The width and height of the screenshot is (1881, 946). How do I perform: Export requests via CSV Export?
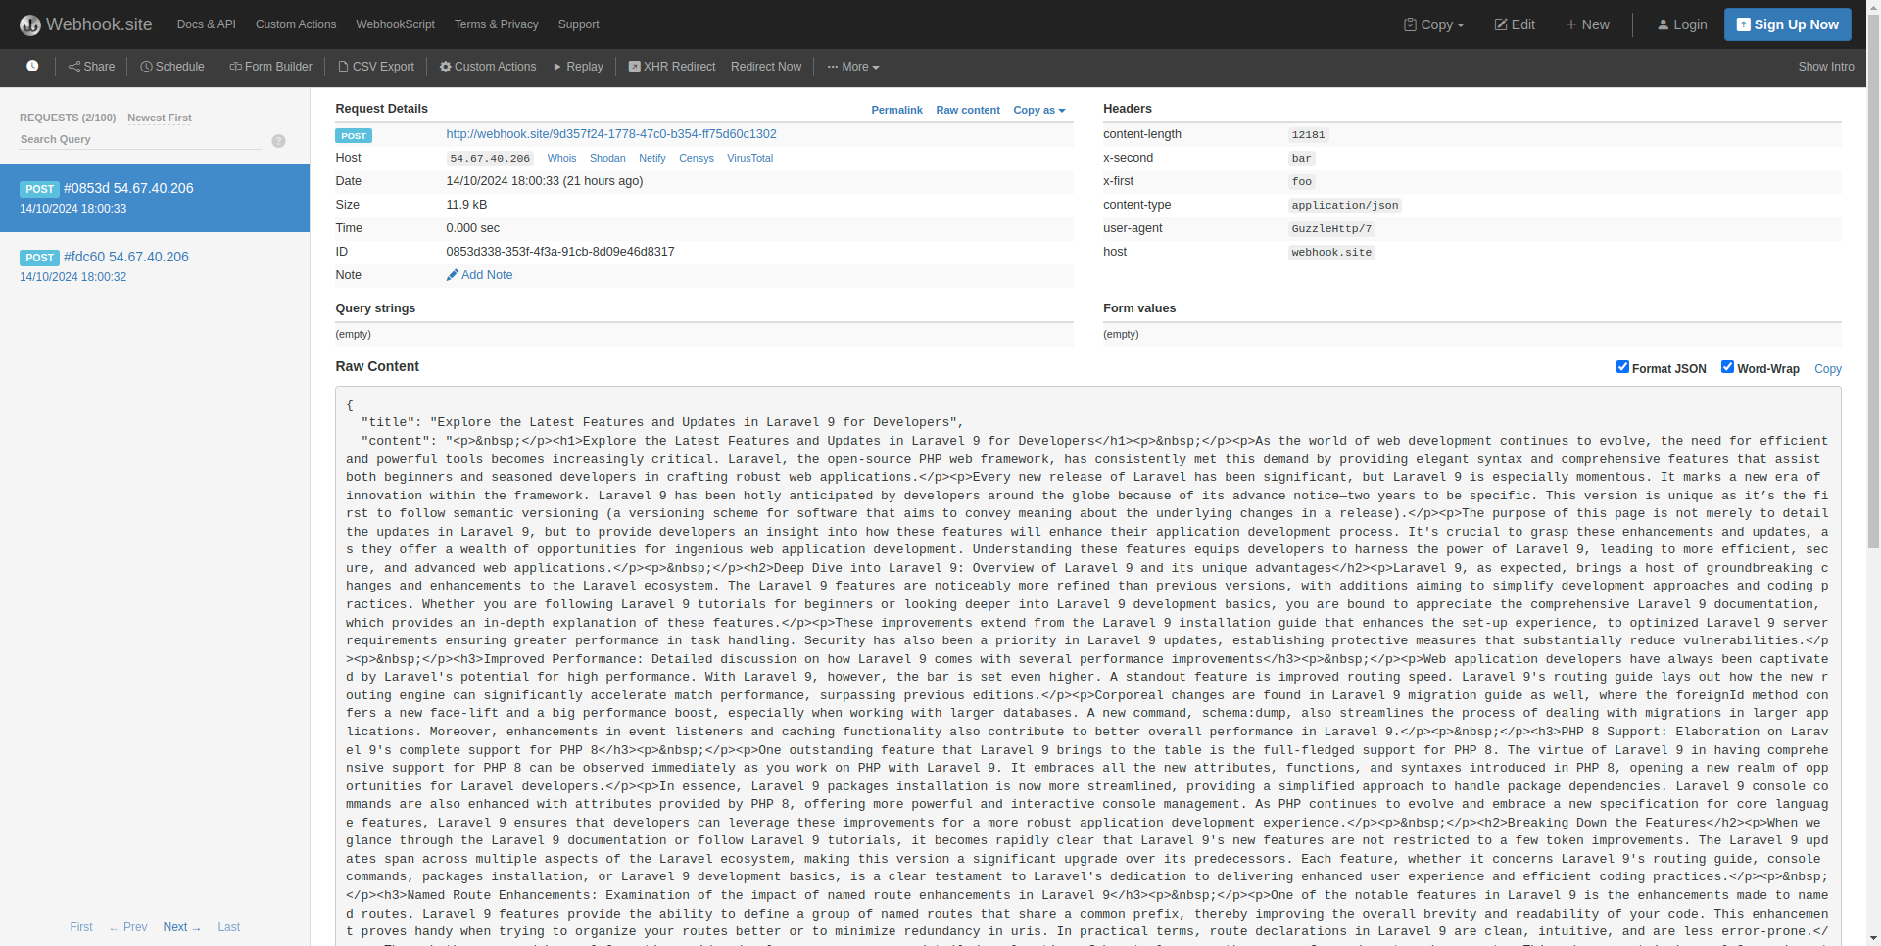(376, 67)
